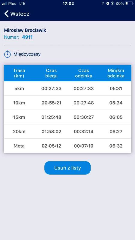
Task: Tap the alarm clock status icon
Action: [x=108, y=4]
